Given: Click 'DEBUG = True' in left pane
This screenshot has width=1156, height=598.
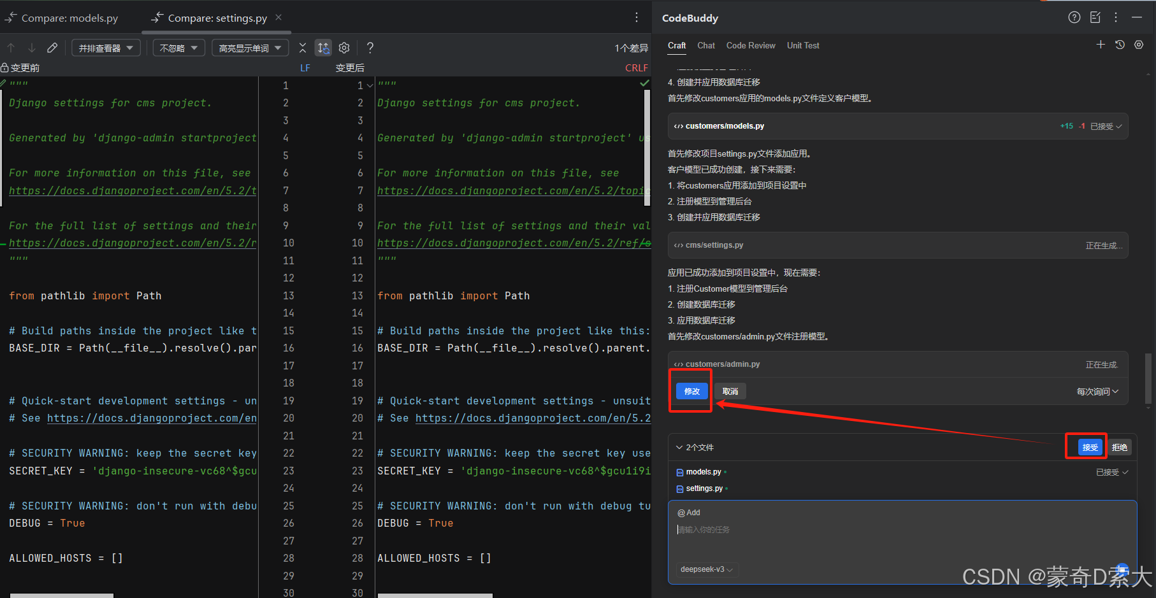Looking at the screenshot, I should tap(47, 523).
